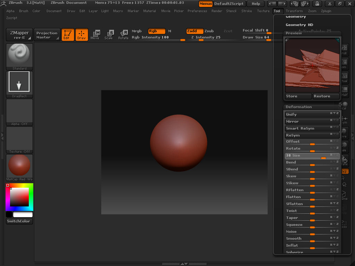This screenshot has width=355, height=266.
Task: Open the Brush menu
Action: [24, 11]
